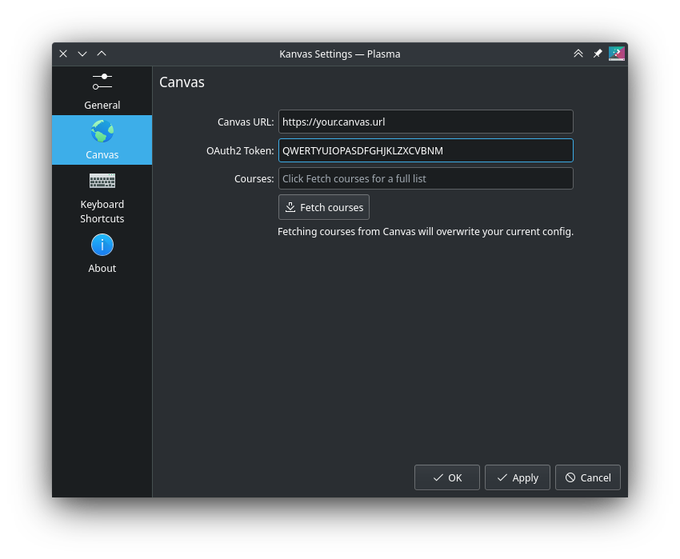Image resolution: width=680 pixels, height=559 pixels.
Task: Click the OAuth2 Token label
Action: coord(240,151)
